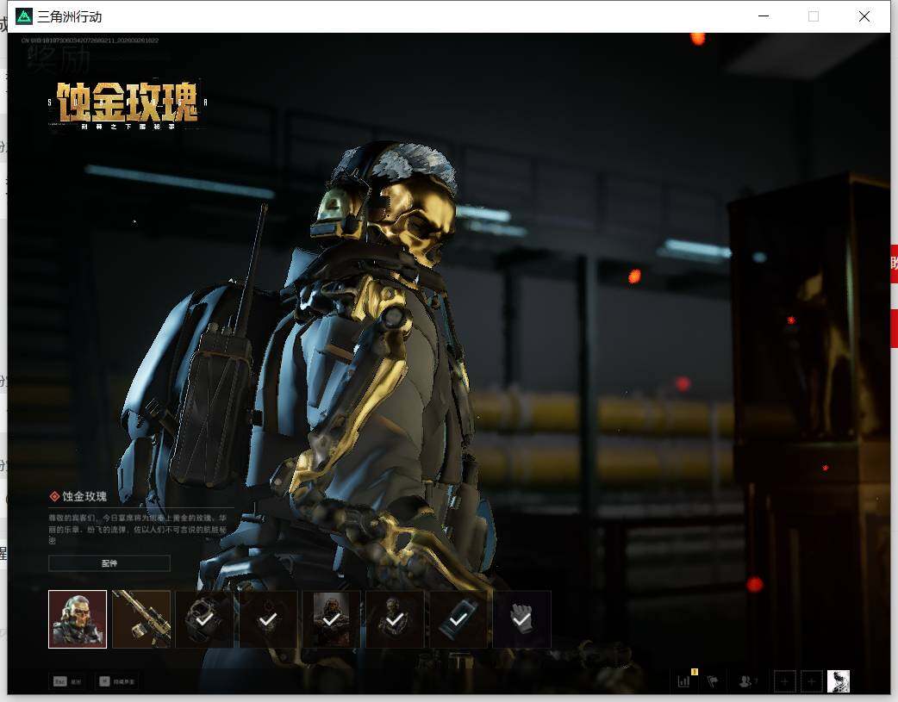This screenshot has width=898, height=702.
Task: Open the bar chart stats icon
Action: pyautogui.click(x=683, y=681)
